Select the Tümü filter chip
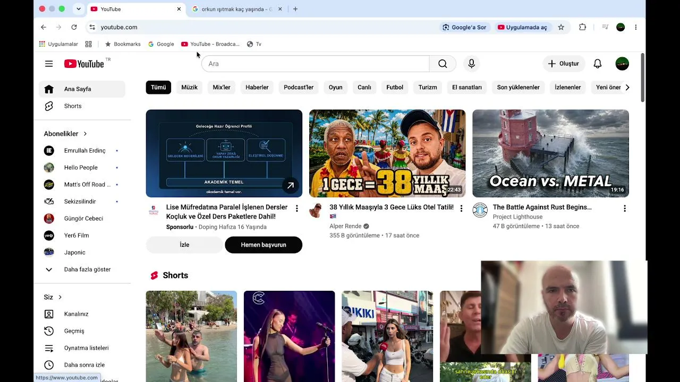Viewport: 680px width, 382px height. [158, 88]
